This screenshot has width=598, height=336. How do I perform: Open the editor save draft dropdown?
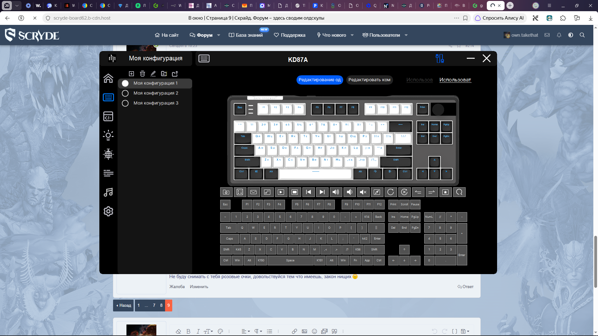465,331
